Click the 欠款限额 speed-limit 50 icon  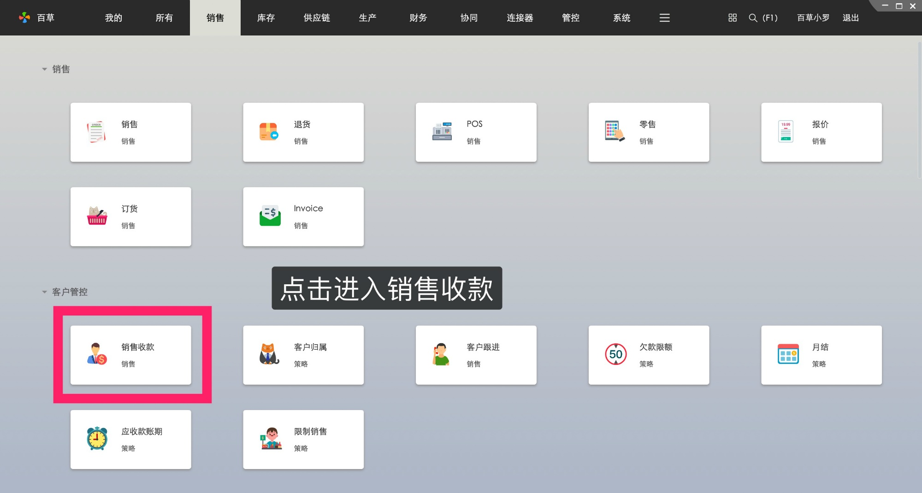pos(615,354)
